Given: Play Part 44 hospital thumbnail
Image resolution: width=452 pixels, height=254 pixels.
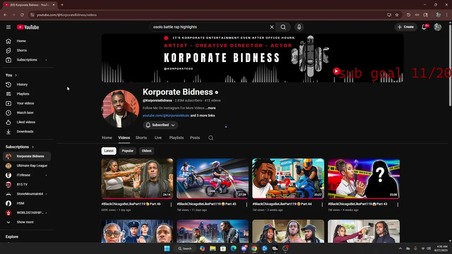Looking at the screenshot, I should tap(288, 179).
